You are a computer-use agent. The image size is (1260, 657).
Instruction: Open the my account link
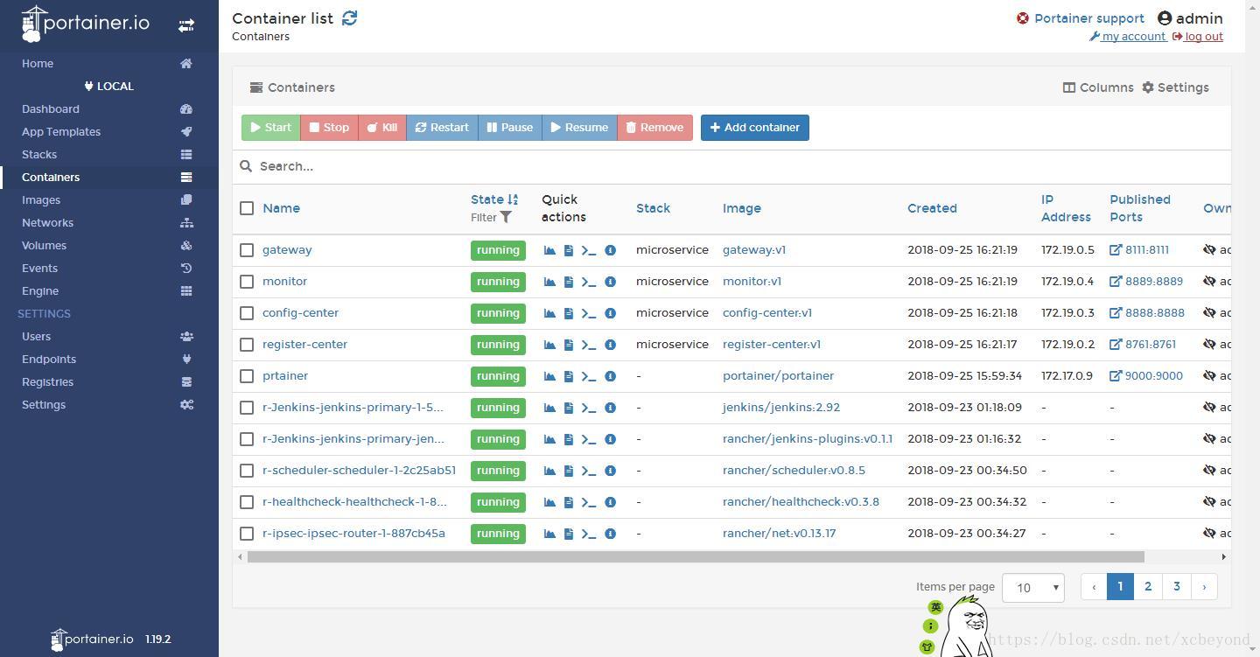click(x=1128, y=37)
